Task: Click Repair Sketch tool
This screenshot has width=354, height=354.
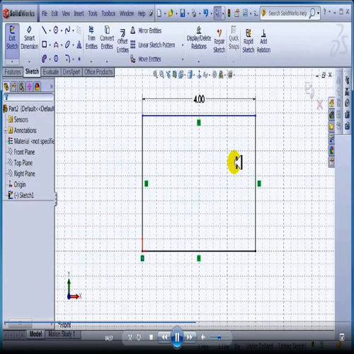Action: coord(219,41)
